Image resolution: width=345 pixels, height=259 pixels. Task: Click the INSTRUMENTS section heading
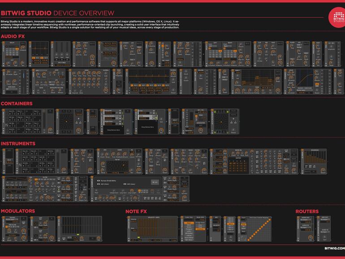(x=18, y=143)
